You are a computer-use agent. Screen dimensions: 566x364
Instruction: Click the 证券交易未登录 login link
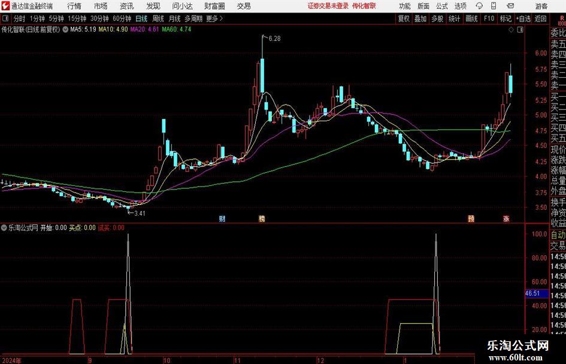(x=328, y=6)
